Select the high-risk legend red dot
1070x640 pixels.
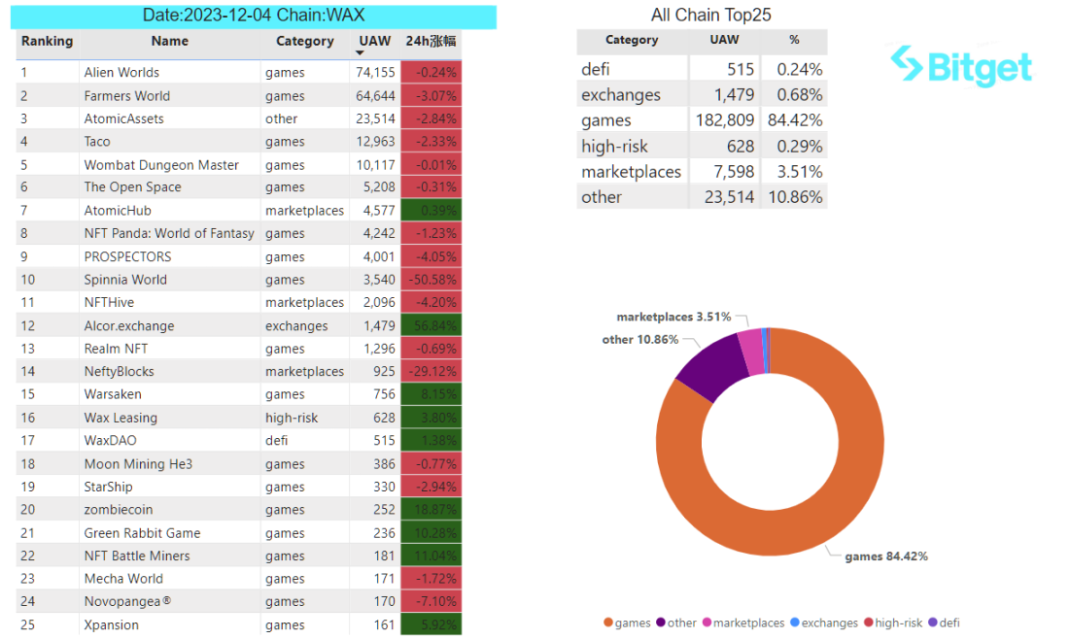pyautogui.click(x=869, y=623)
